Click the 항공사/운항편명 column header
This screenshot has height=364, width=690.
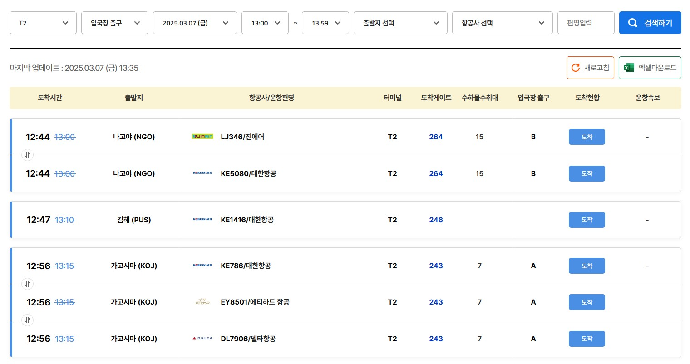click(271, 98)
